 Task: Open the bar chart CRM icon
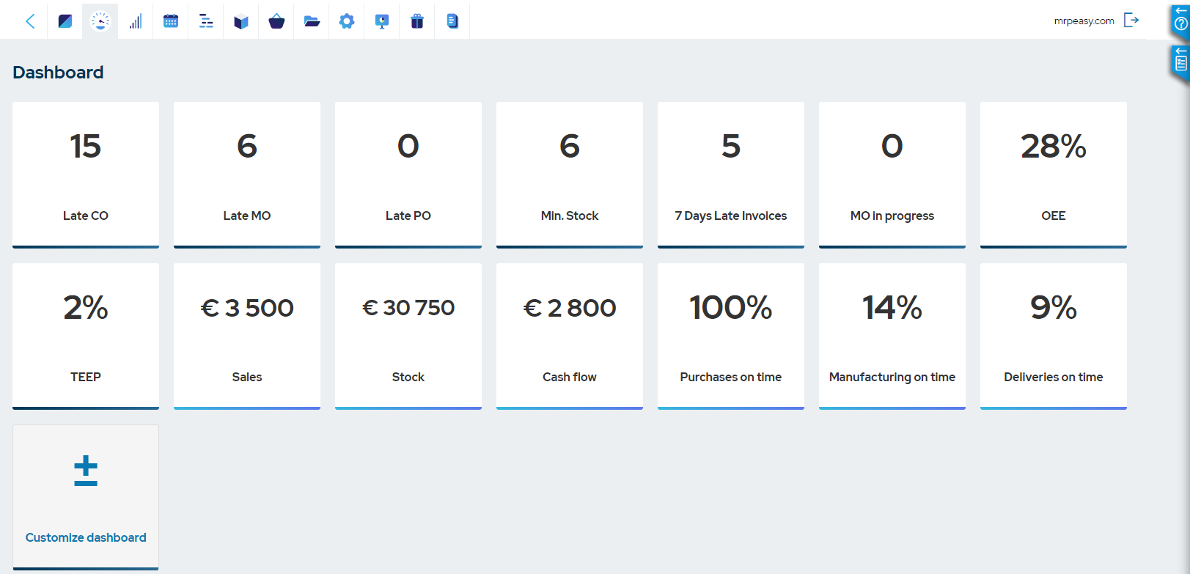tap(136, 21)
